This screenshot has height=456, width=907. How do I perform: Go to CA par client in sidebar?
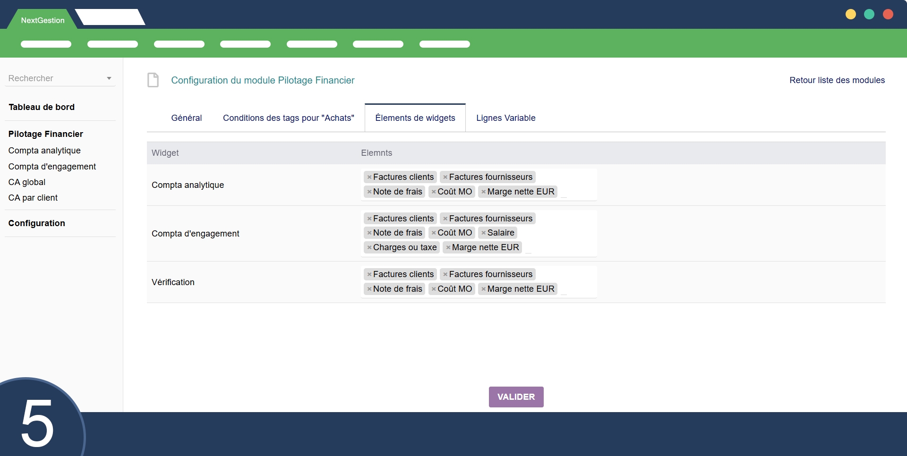pos(33,198)
